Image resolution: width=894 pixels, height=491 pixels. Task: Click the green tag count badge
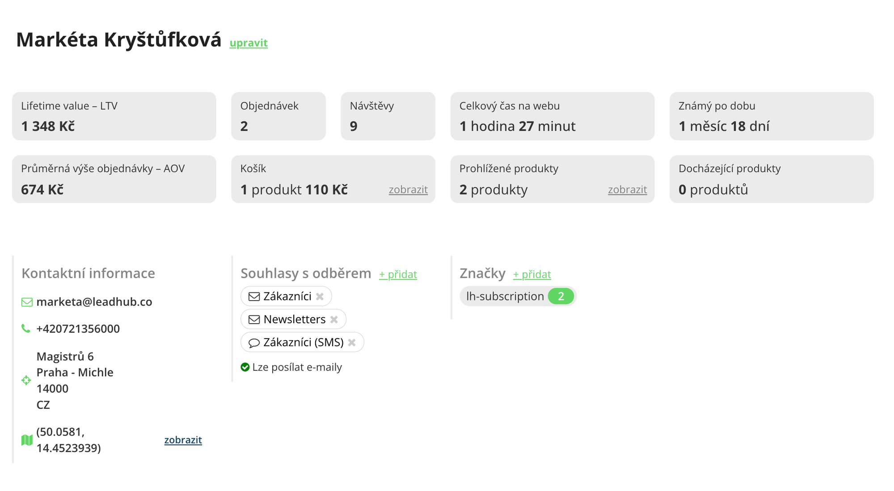pos(561,296)
